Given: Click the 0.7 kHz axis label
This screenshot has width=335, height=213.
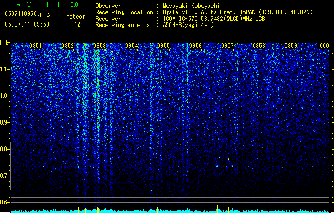Looking at the screenshot, I should click(5, 176).
